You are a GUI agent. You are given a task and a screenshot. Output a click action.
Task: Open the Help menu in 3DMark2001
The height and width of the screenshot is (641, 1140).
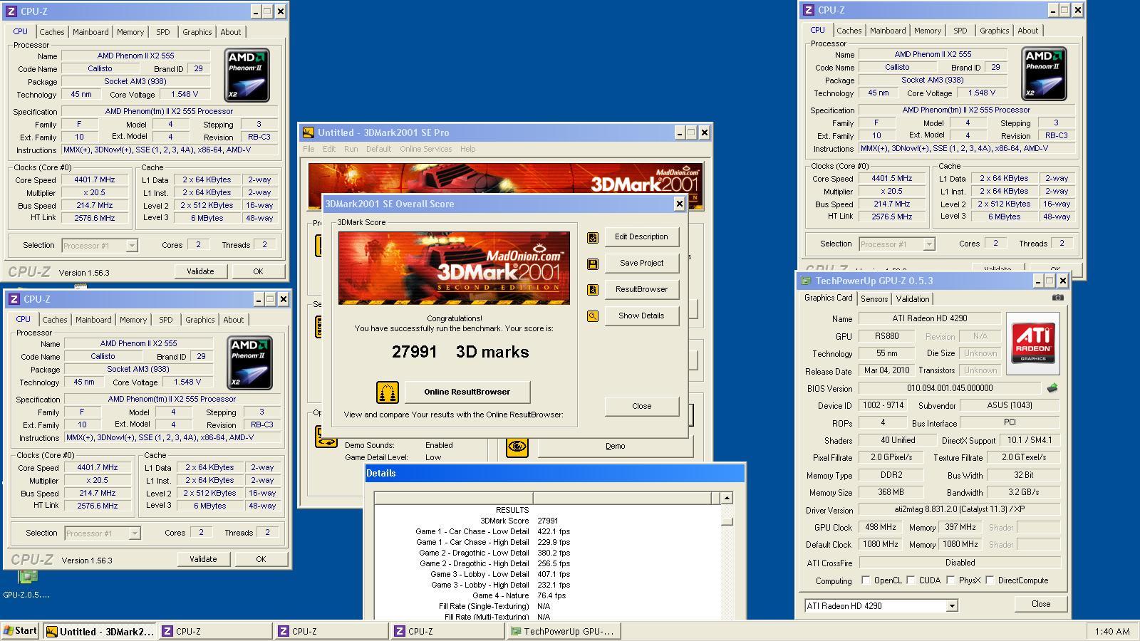[467, 149]
